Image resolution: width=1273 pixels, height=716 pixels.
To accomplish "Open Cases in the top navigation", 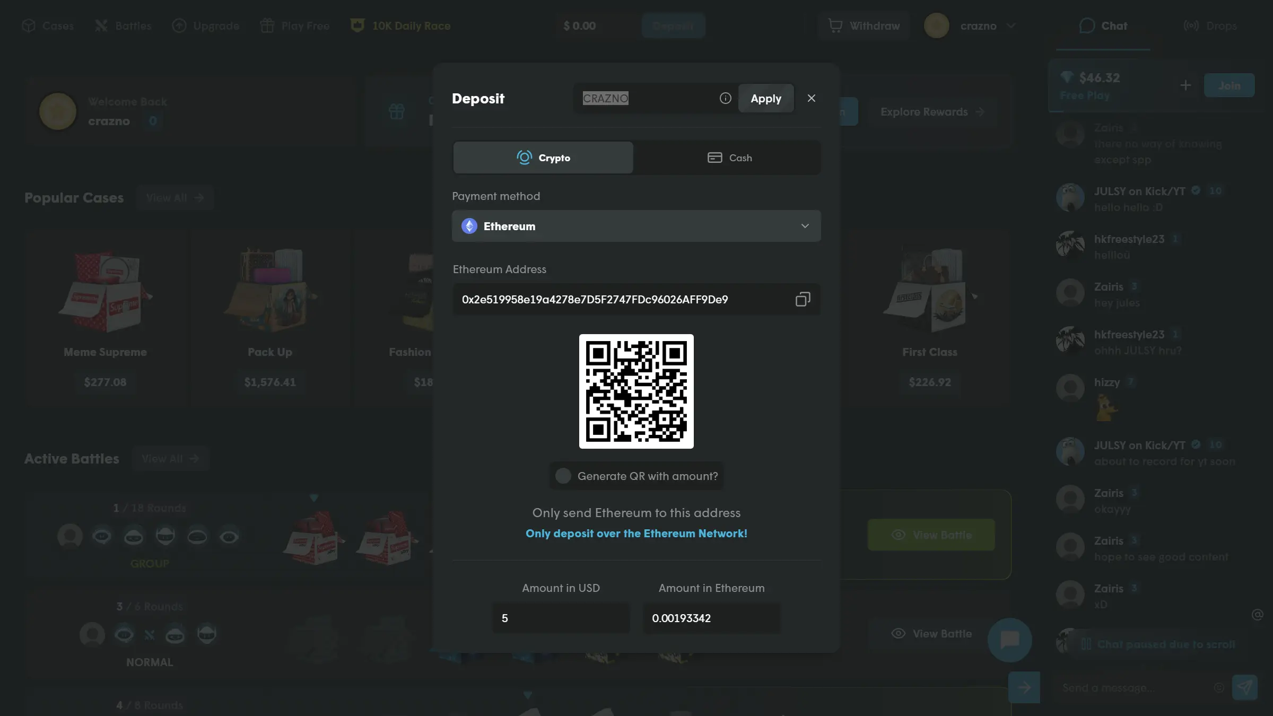I will 48,25.
